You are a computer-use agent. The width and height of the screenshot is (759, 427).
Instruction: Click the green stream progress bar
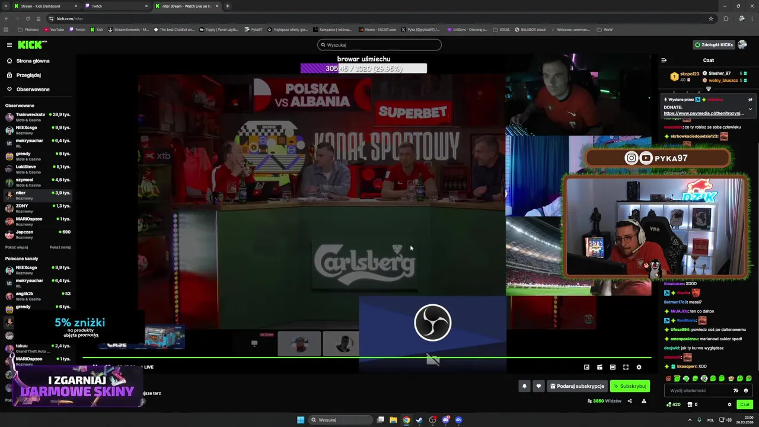pyautogui.click(x=366, y=358)
